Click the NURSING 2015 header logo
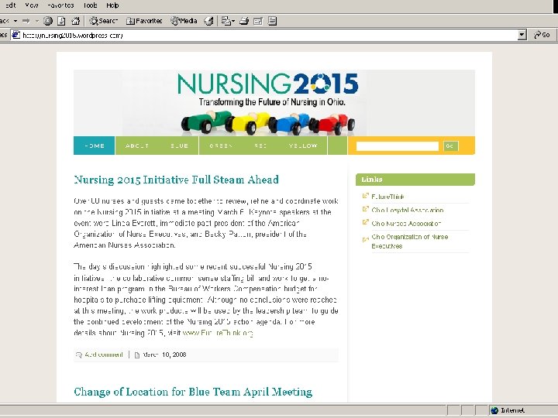Image resolution: width=558 pixels, height=418 pixels. 267,84
